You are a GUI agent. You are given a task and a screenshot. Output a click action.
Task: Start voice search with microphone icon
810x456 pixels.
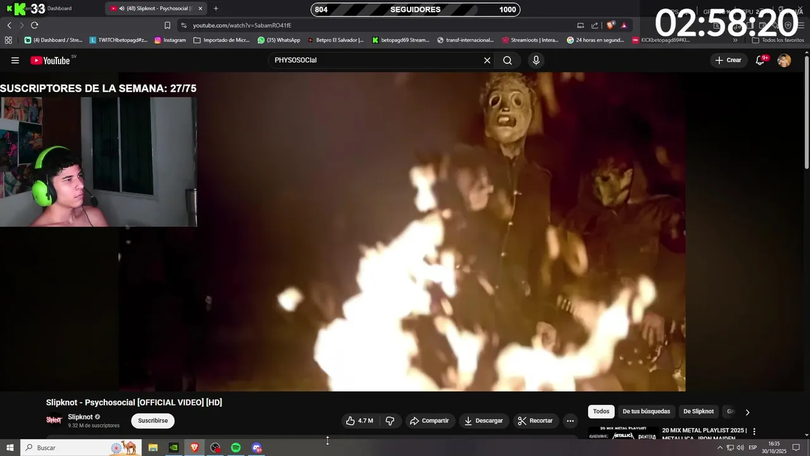point(536,60)
